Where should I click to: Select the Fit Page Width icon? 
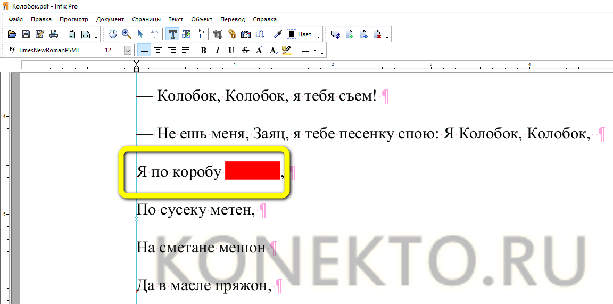pyautogui.click(x=86, y=35)
